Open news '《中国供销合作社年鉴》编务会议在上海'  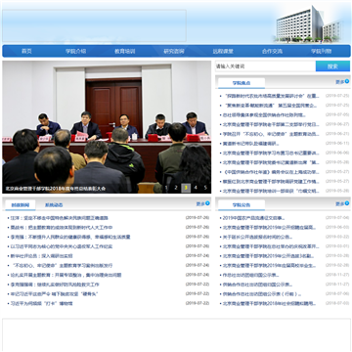[x=271, y=172]
